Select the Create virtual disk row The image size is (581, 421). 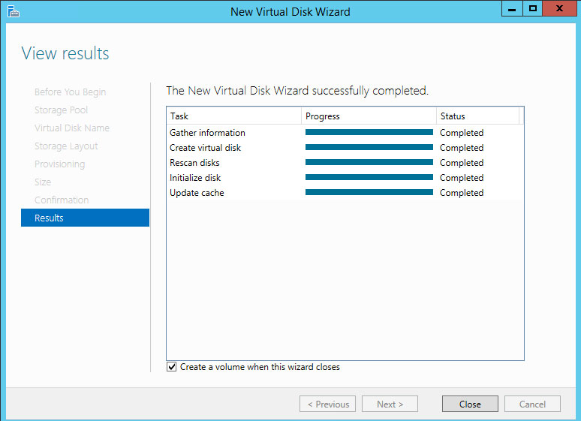point(205,148)
